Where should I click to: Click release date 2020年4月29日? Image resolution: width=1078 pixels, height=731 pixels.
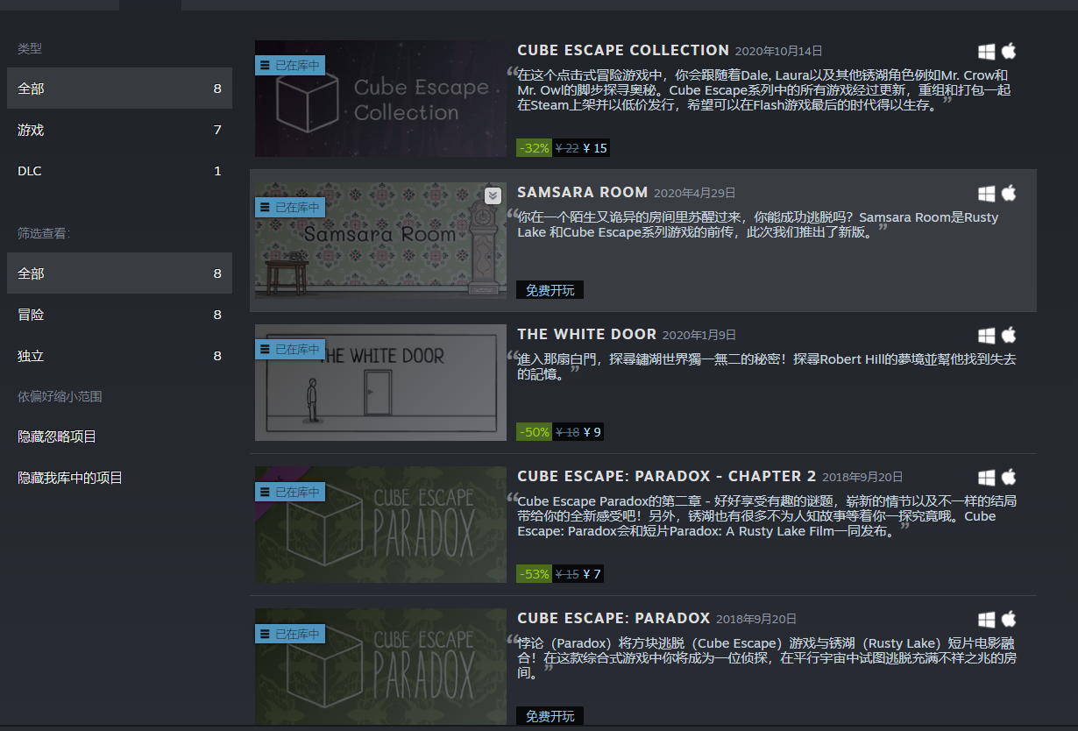695,193
